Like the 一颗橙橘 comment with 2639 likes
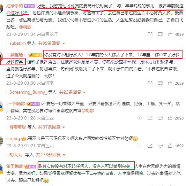This screenshot has width=186, height=186. [170, 83]
